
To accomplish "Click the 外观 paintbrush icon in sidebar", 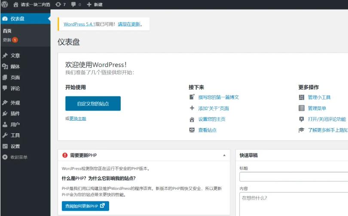I will click(5, 102).
